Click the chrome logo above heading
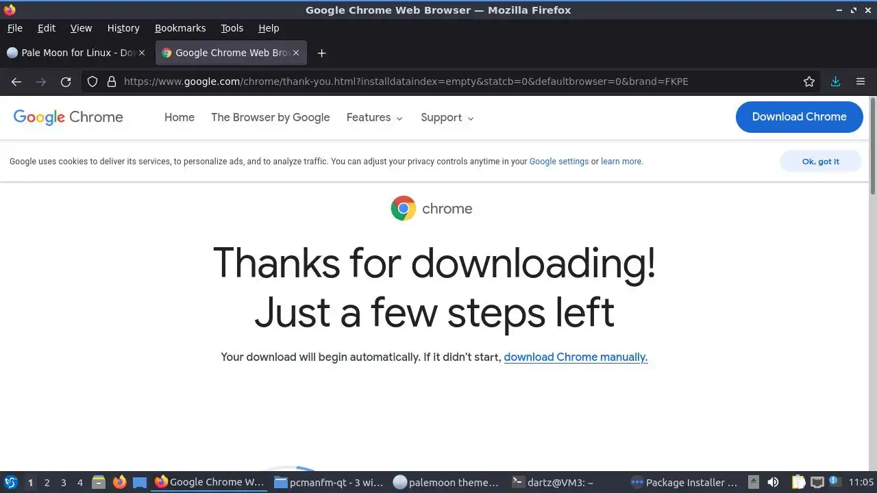This screenshot has width=877, height=493. (x=431, y=208)
